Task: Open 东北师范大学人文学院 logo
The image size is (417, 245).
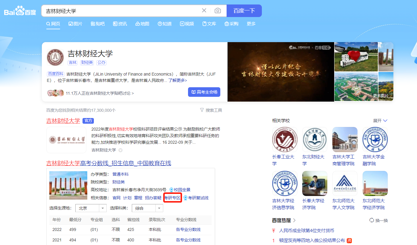Action: click(x=345, y=183)
